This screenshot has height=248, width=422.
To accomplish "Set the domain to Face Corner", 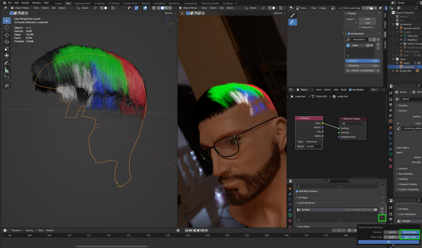I will (x=410, y=232).
